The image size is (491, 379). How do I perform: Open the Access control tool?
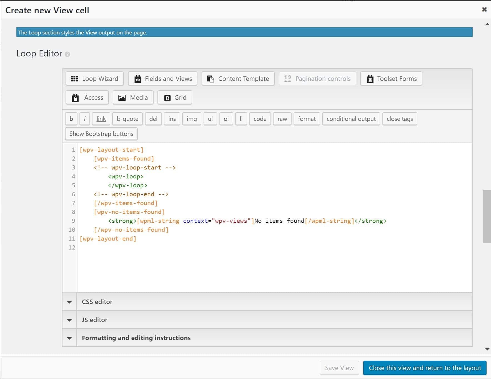(x=87, y=98)
